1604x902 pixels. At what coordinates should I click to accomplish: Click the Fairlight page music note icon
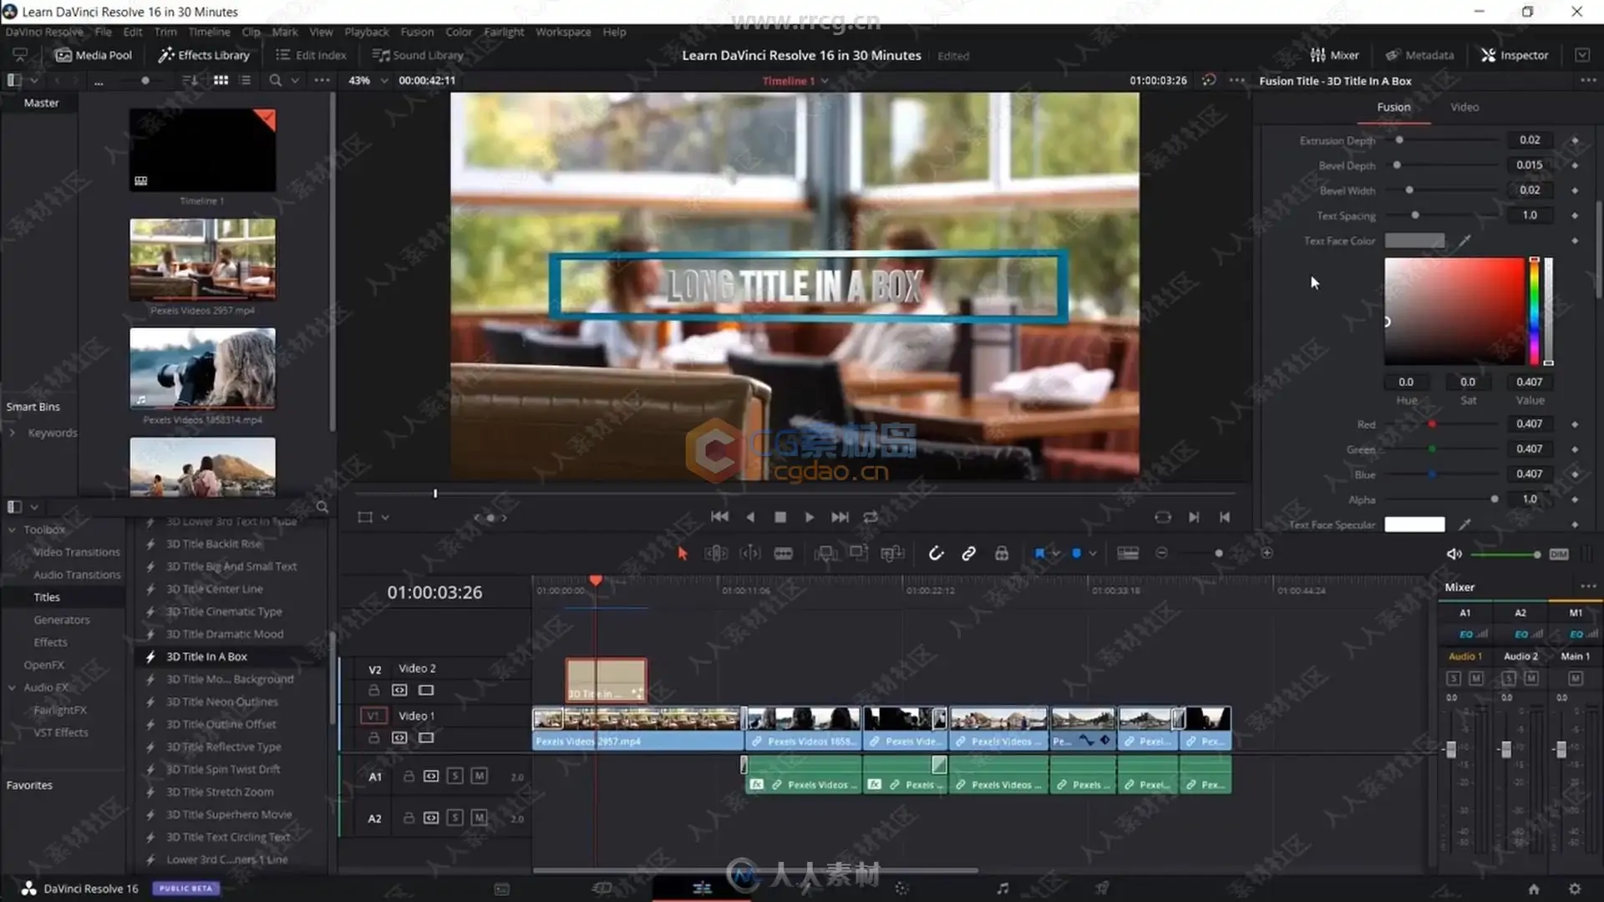click(1002, 889)
